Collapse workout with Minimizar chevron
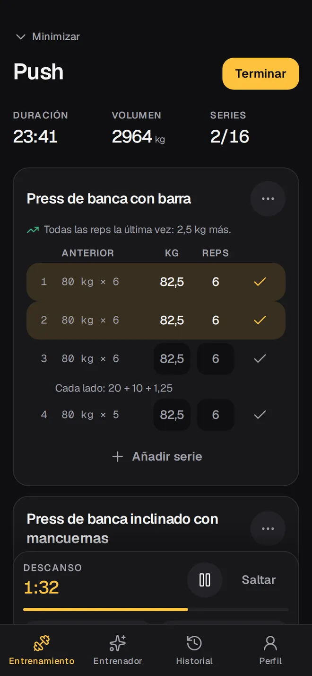Screen dimensions: 312x676 point(20,37)
